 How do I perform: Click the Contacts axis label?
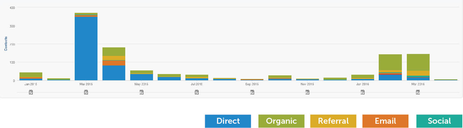[6, 43]
